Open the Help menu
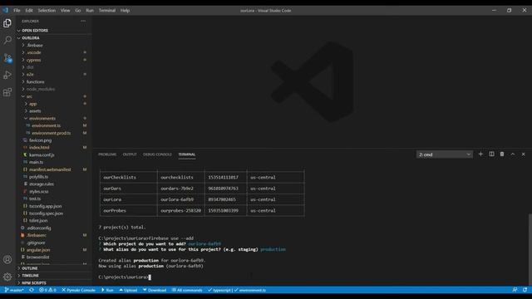Image resolution: width=532 pixels, height=299 pixels. [x=125, y=11]
